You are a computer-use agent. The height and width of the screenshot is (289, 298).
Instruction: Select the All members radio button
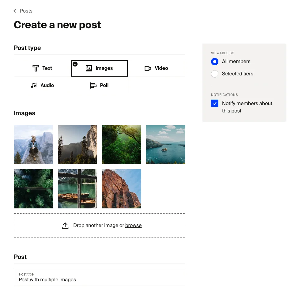(x=215, y=62)
